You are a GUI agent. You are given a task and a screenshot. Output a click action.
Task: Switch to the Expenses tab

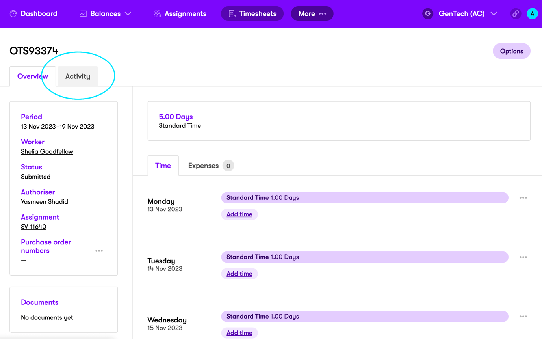coord(203,166)
